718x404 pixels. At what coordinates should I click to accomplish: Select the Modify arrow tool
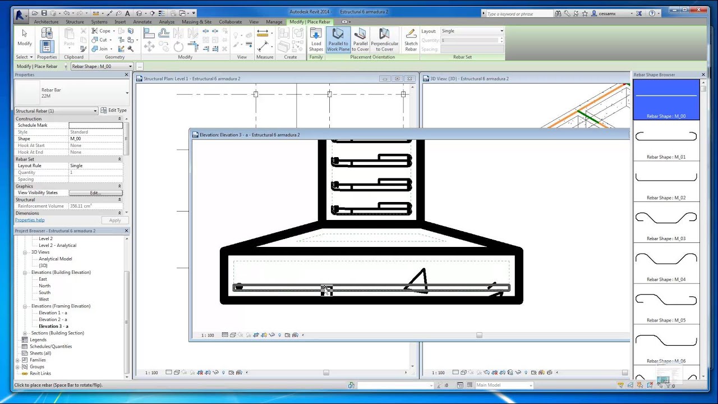24,38
